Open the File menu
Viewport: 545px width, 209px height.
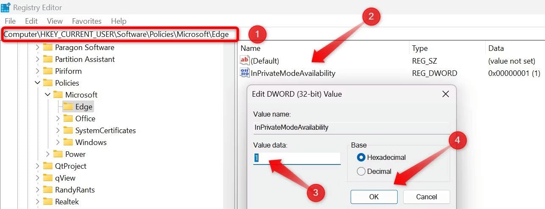point(10,21)
